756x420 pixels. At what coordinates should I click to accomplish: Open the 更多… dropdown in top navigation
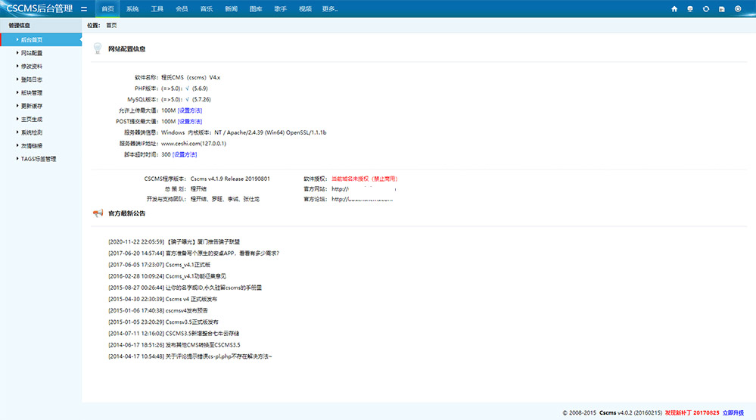point(329,9)
